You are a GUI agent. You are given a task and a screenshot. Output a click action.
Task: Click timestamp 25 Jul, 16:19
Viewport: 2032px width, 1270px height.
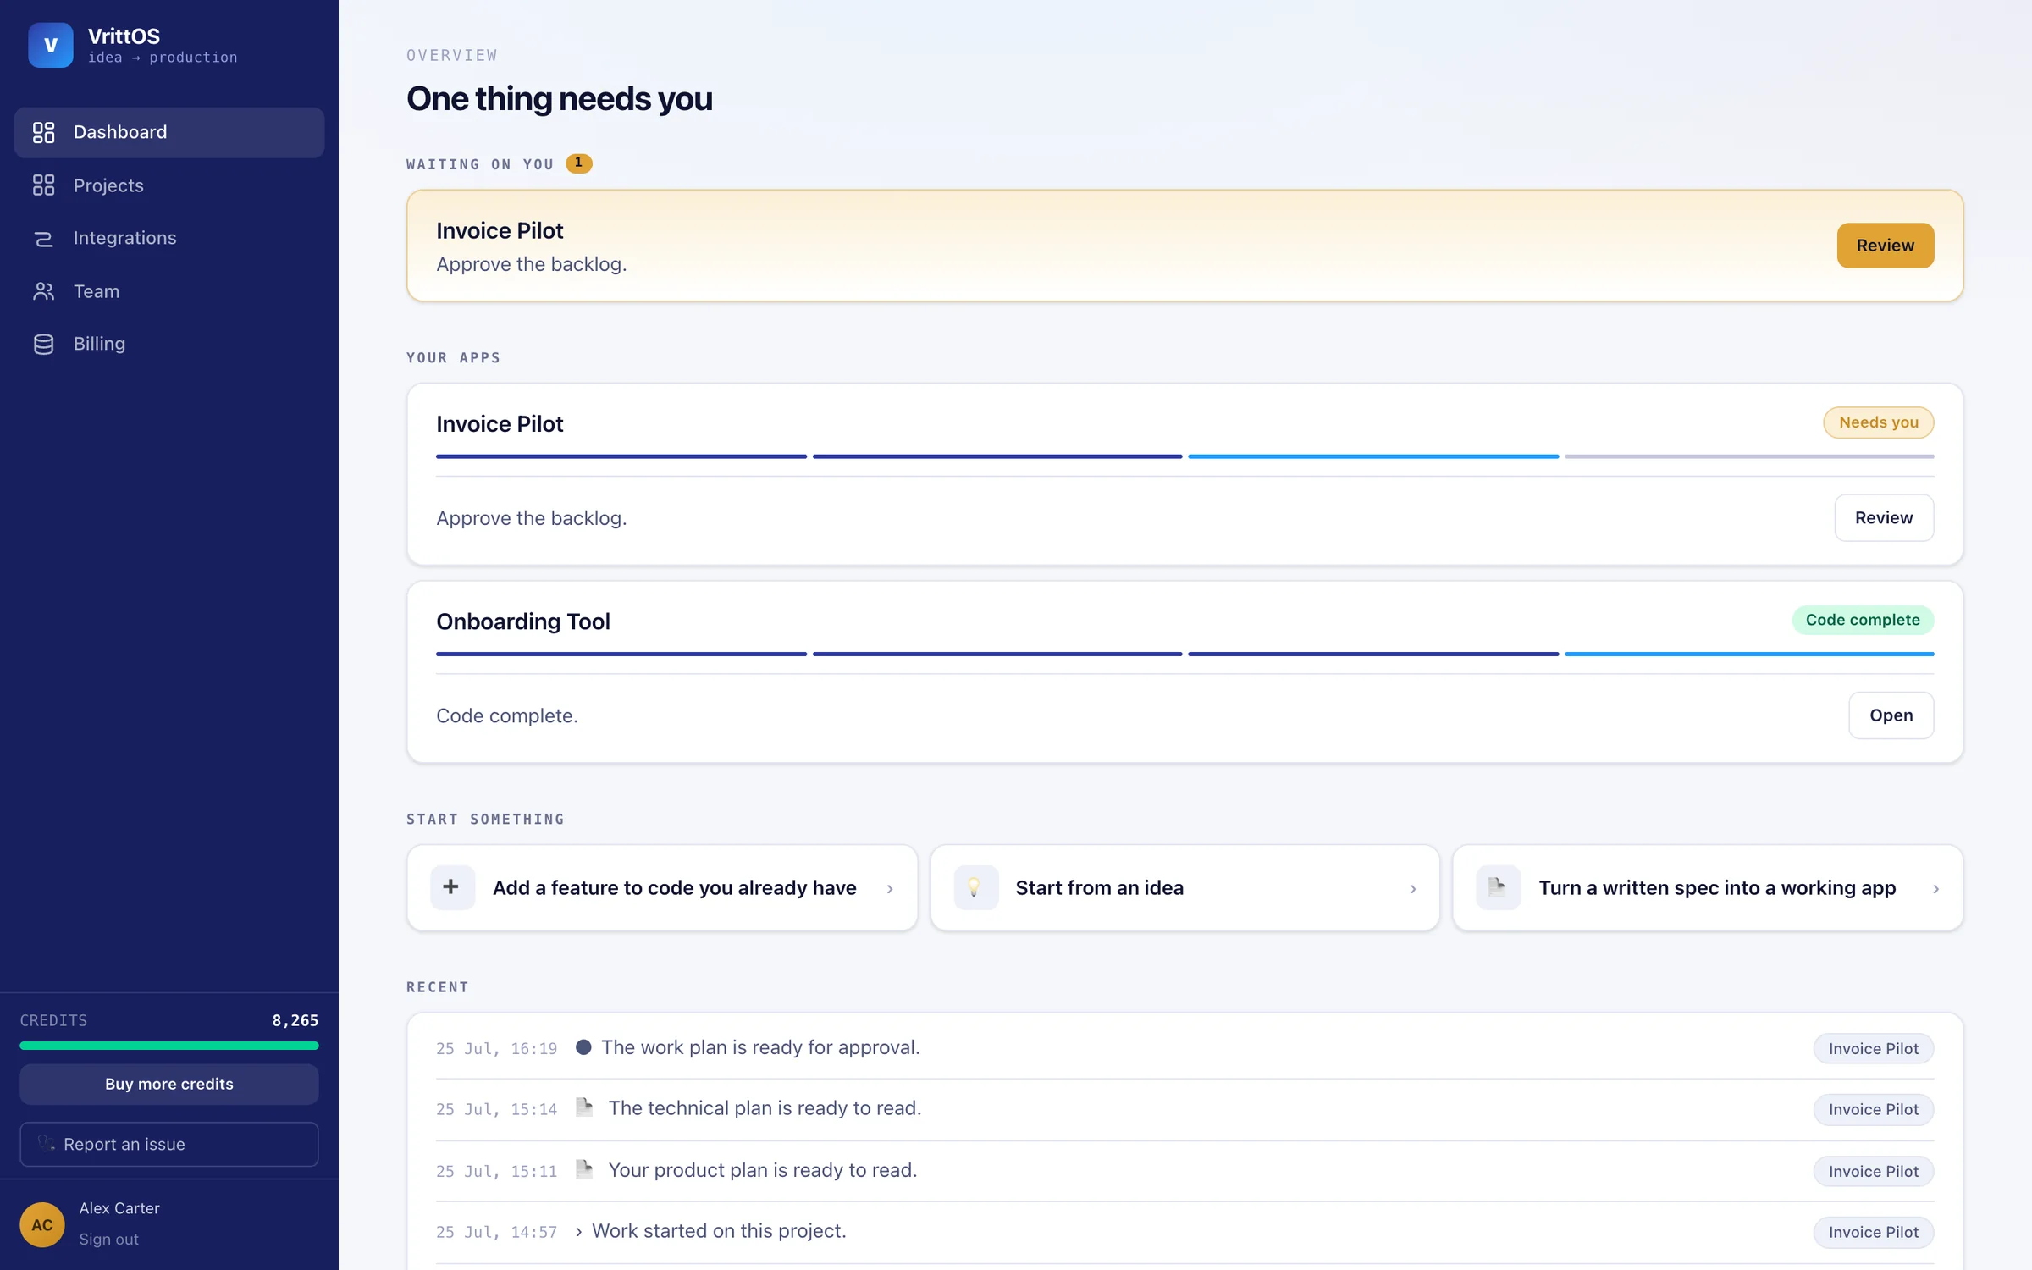pos(496,1048)
